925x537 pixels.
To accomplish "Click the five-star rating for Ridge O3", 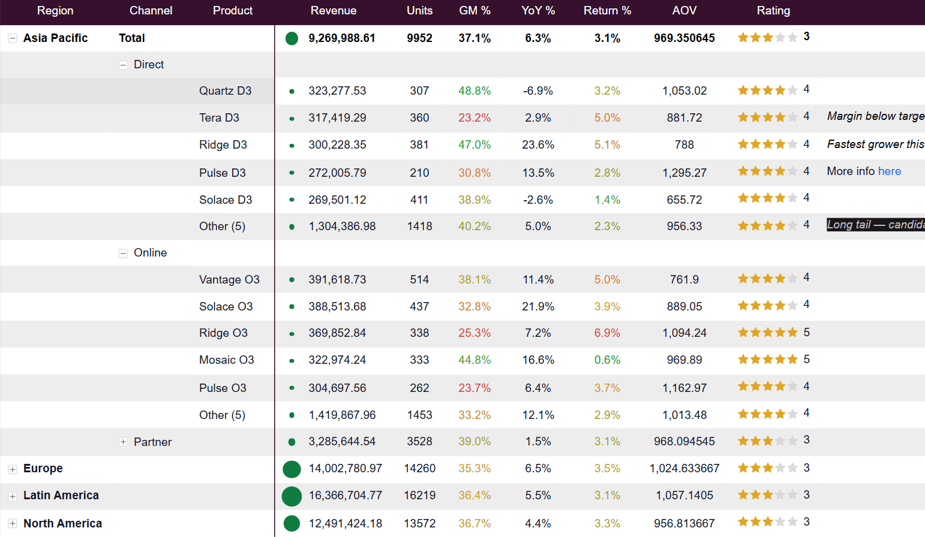I will [768, 333].
